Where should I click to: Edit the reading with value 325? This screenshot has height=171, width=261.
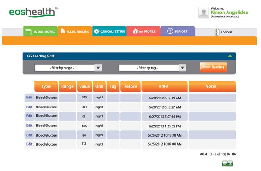[29, 98]
